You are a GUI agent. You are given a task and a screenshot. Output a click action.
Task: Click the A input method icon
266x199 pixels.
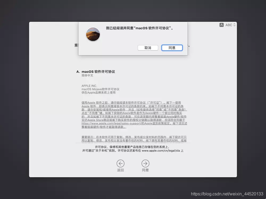(221, 25)
